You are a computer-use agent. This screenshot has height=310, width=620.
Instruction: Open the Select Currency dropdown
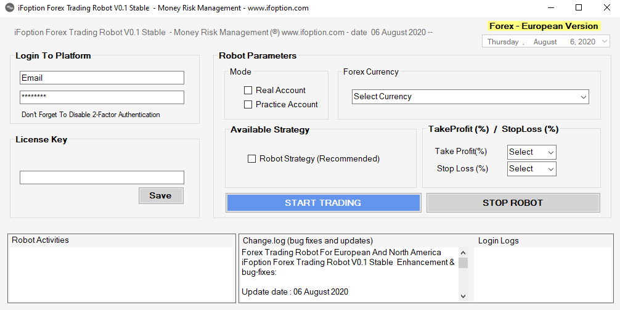470,97
